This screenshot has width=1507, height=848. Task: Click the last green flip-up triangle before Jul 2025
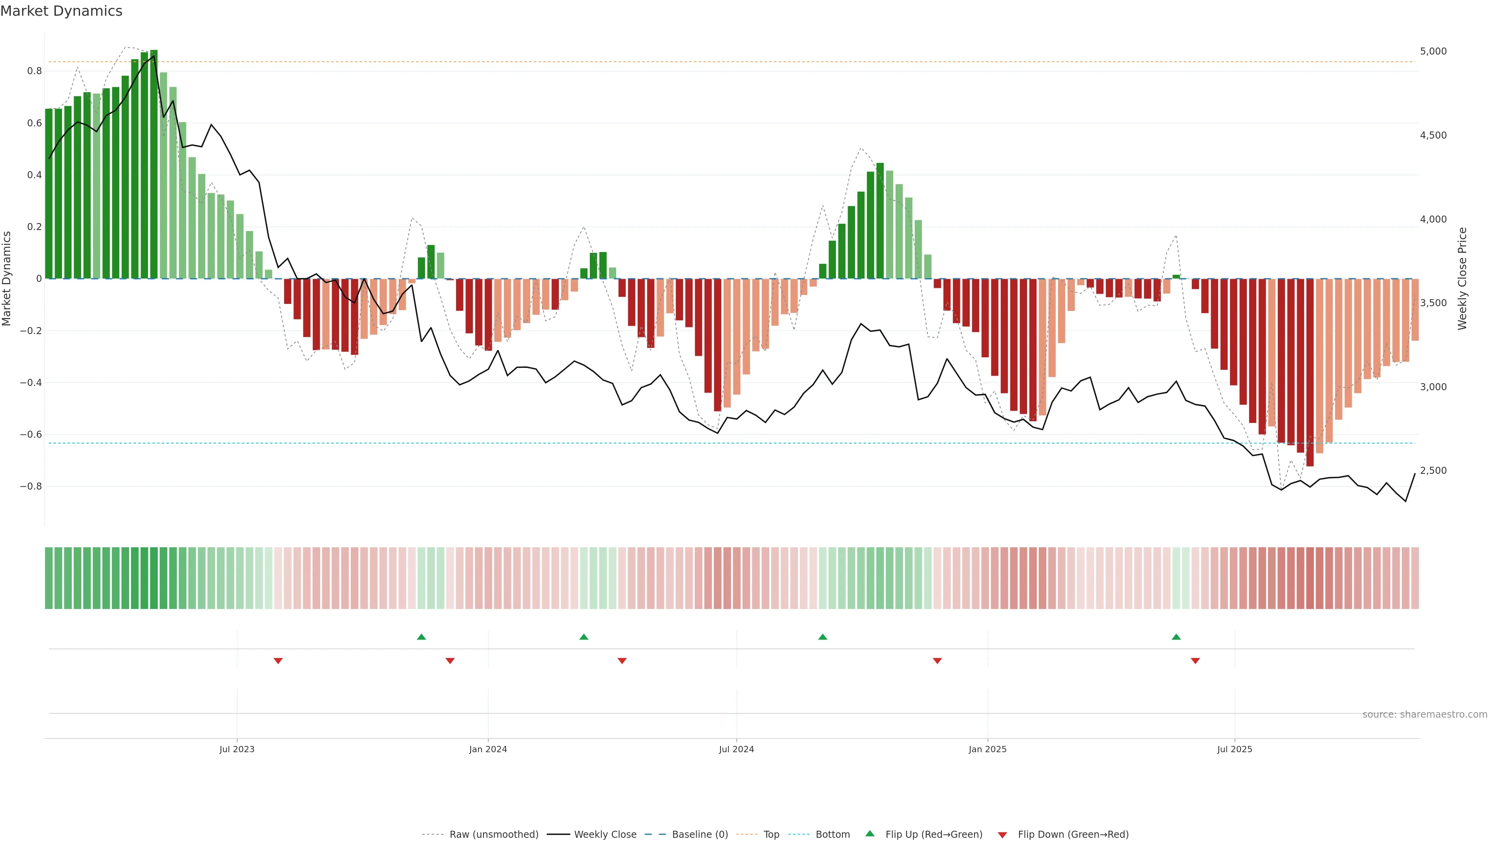point(1176,637)
